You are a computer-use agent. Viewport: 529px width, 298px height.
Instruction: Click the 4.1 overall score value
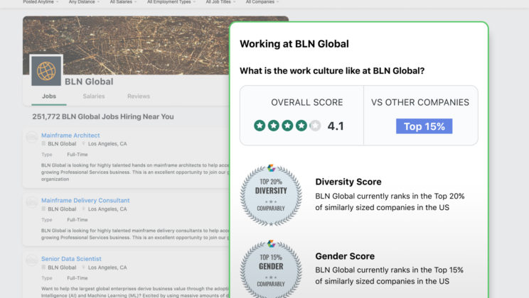click(336, 126)
